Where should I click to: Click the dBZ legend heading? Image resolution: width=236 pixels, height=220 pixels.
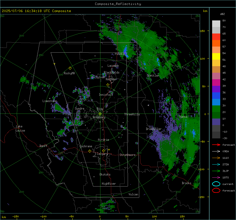click(222, 14)
